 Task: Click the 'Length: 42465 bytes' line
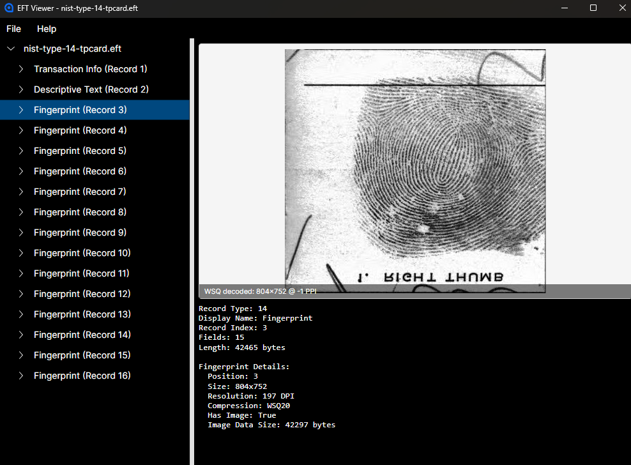point(242,347)
